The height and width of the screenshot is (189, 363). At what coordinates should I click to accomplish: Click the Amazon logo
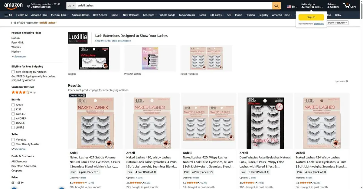(13, 6)
